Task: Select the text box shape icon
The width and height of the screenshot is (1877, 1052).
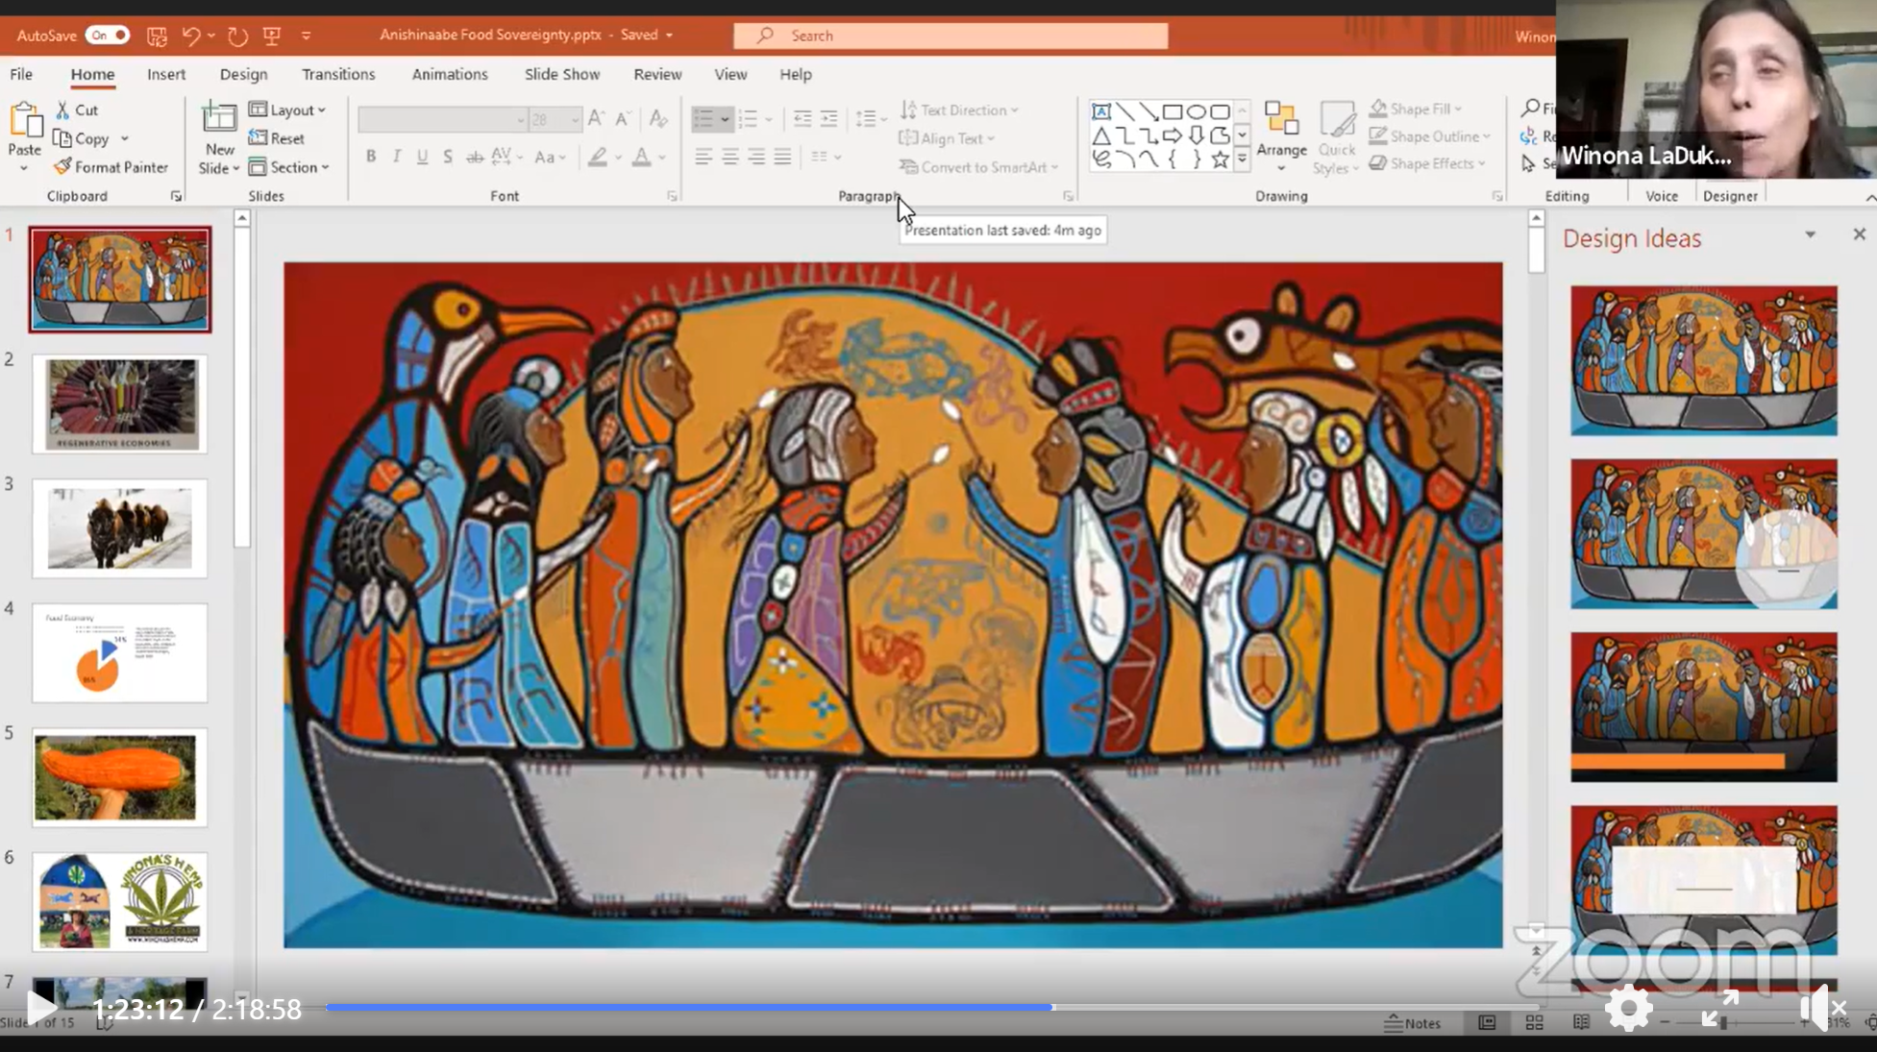Action: click(1101, 112)
